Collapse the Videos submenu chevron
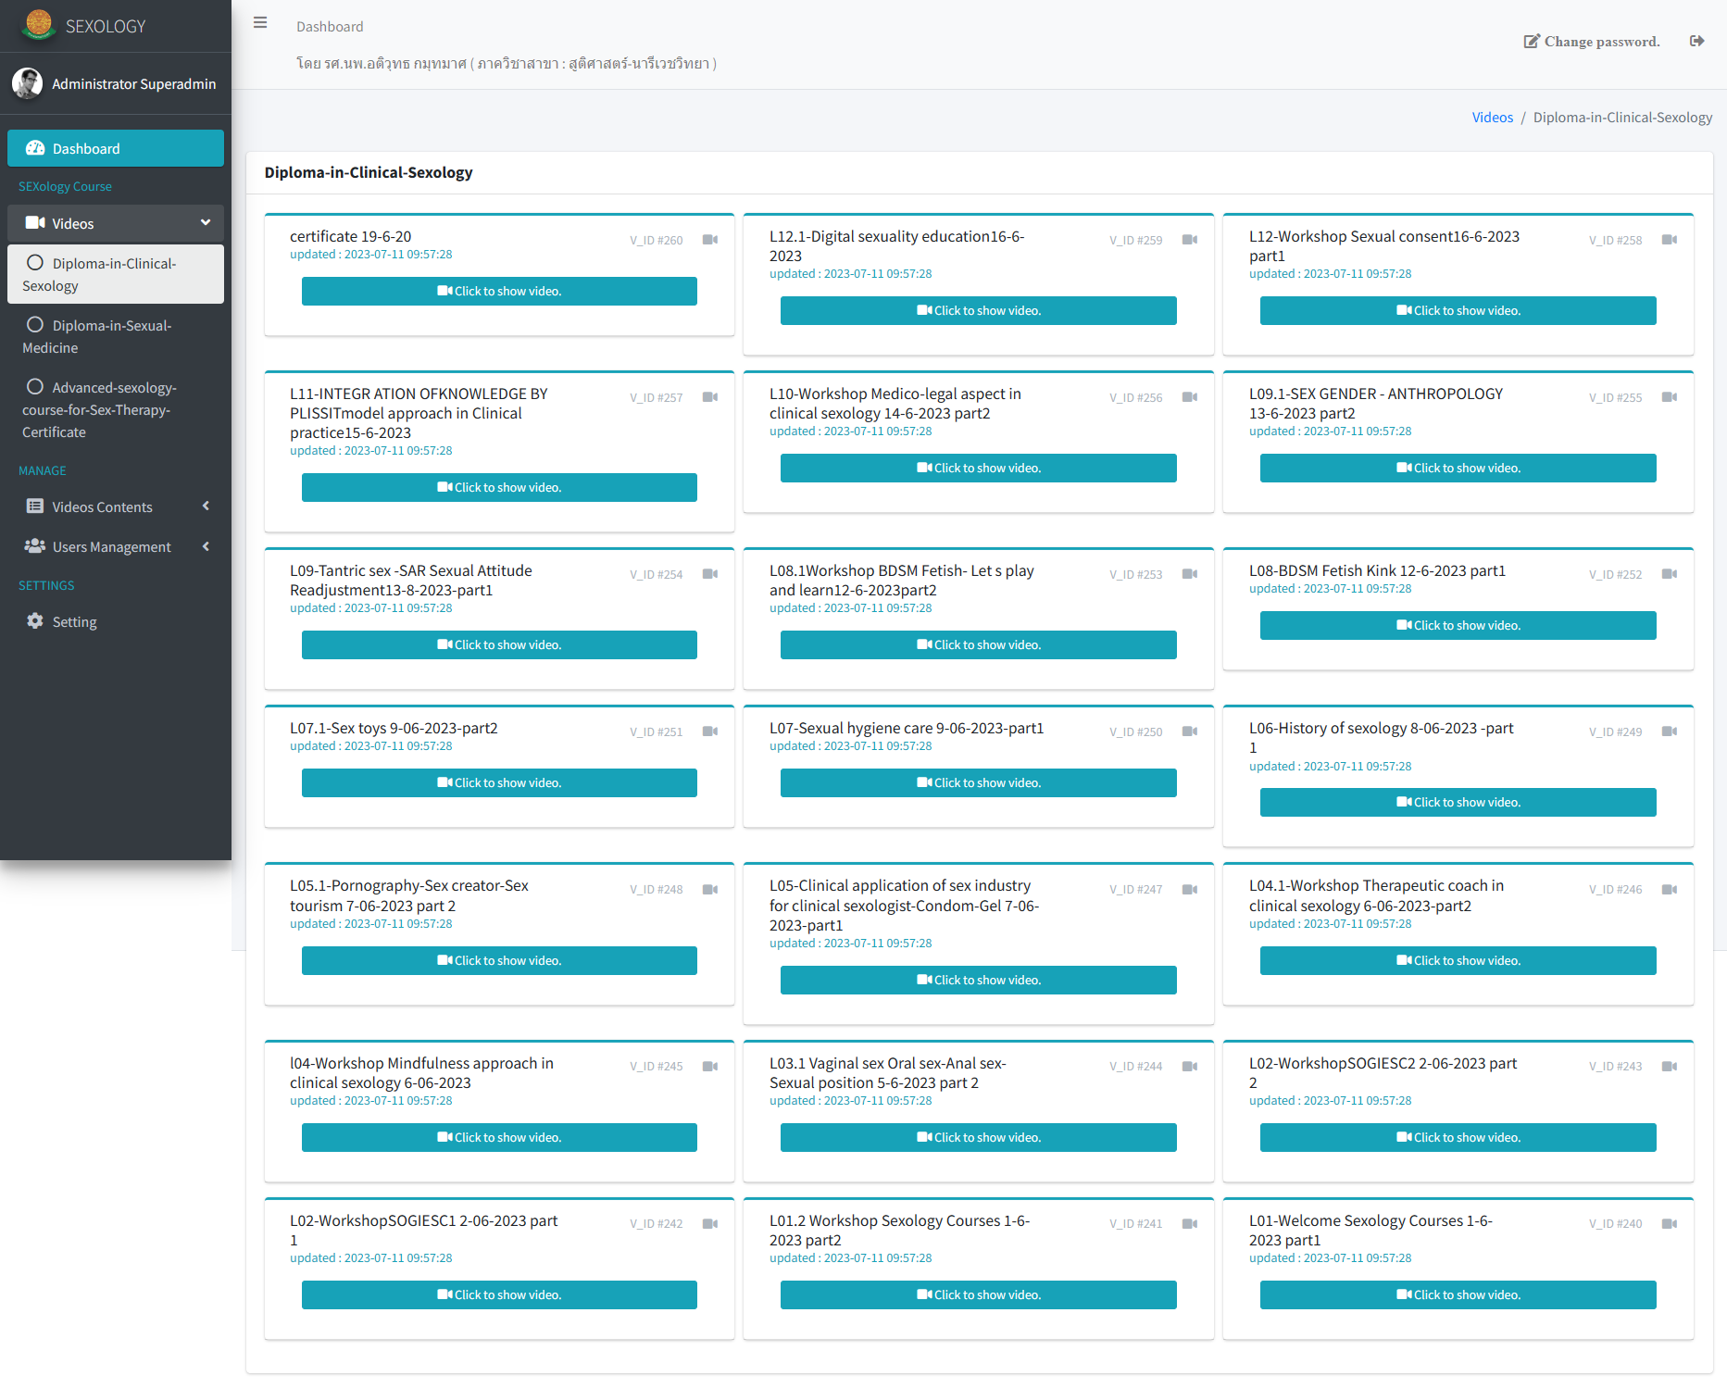The width and height of the screenshot is (1727, 1388). (x=206, y=222)
